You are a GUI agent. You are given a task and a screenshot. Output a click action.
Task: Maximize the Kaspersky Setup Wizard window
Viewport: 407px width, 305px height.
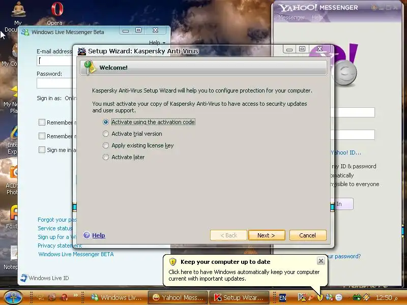click(x=302, y=49)
